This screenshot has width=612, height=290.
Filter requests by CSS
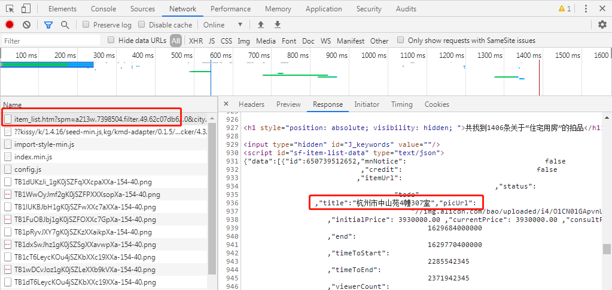click(x=226, y=41)
